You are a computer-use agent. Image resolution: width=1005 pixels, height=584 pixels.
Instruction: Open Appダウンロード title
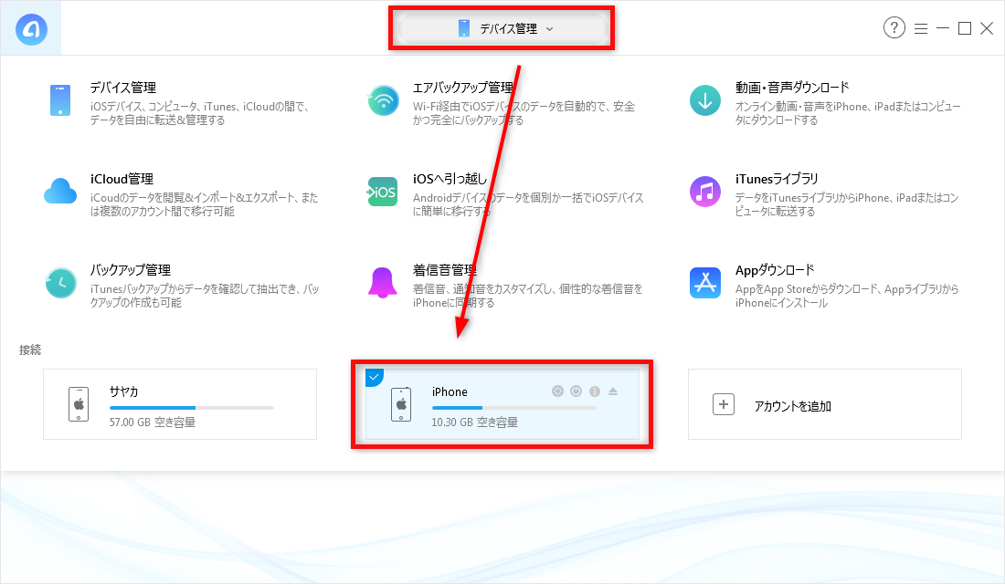pyautogui.click(x=775, y=269)
